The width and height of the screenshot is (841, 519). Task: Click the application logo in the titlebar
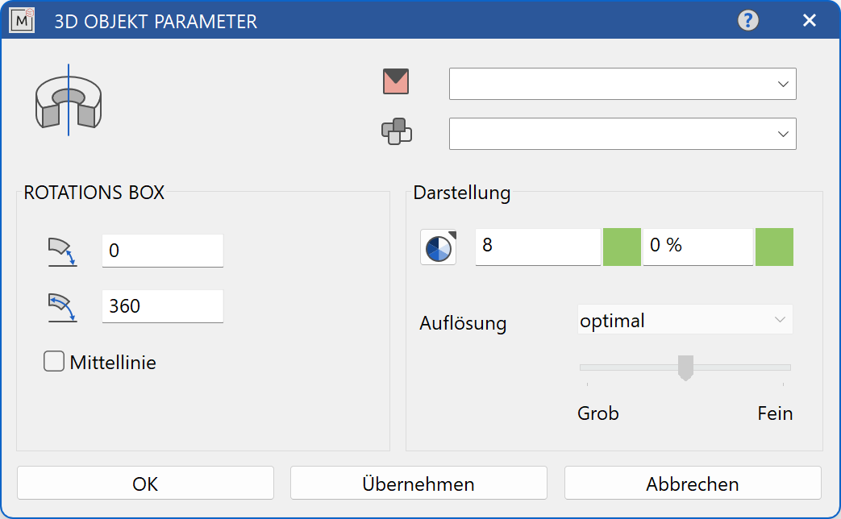coord(22,20)
